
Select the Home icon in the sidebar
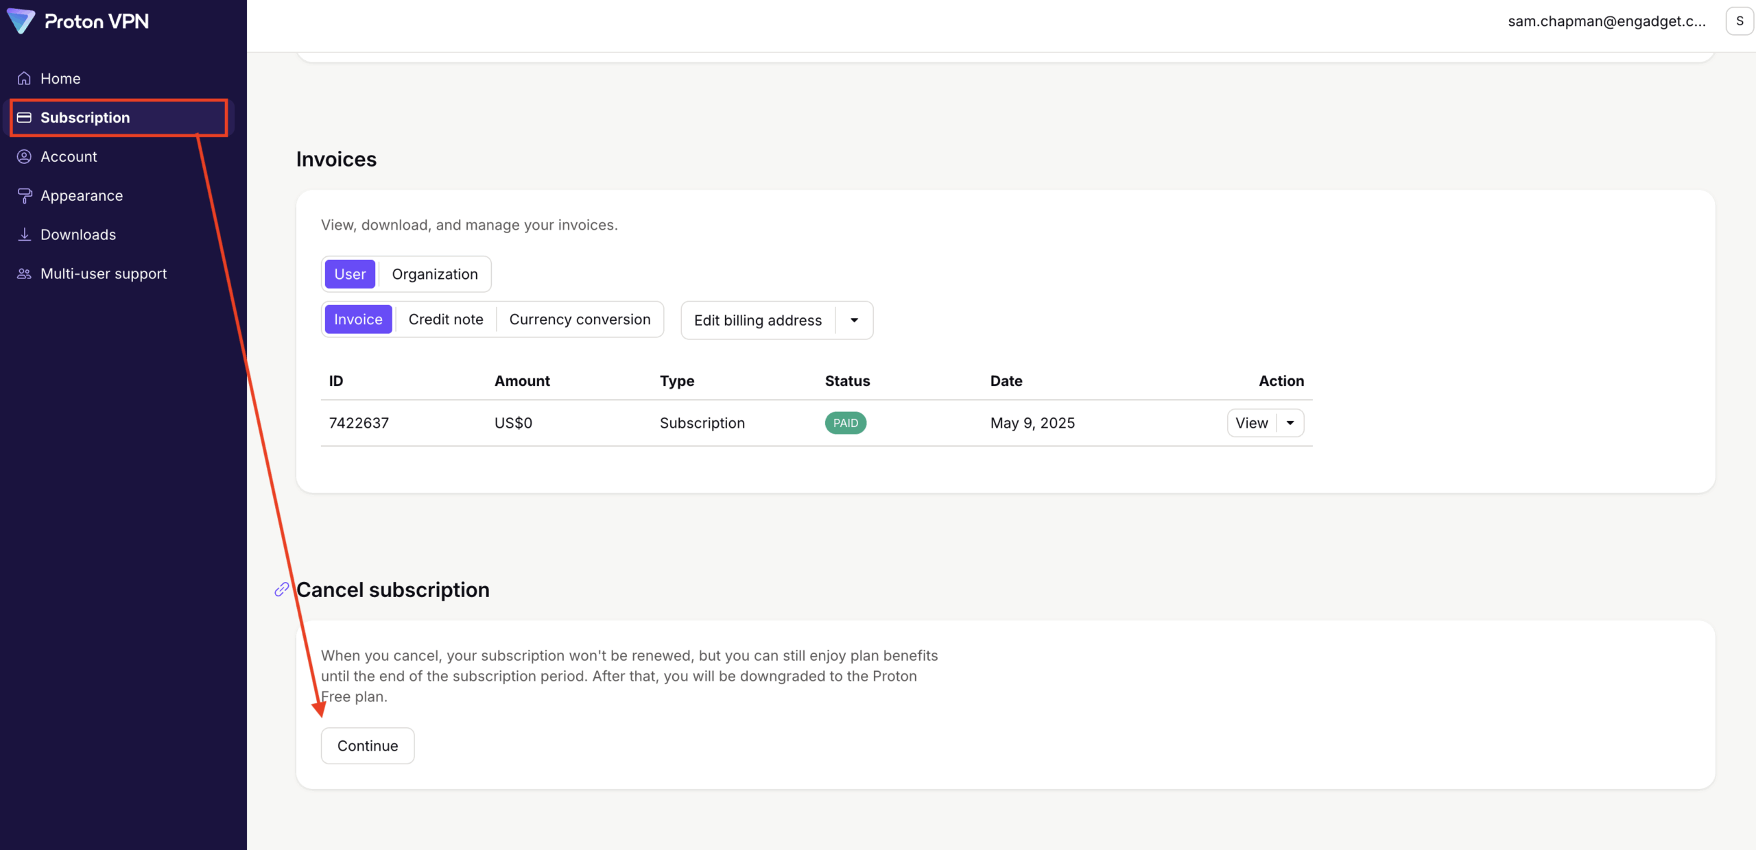pyautogui.click(x=24, y=78)
